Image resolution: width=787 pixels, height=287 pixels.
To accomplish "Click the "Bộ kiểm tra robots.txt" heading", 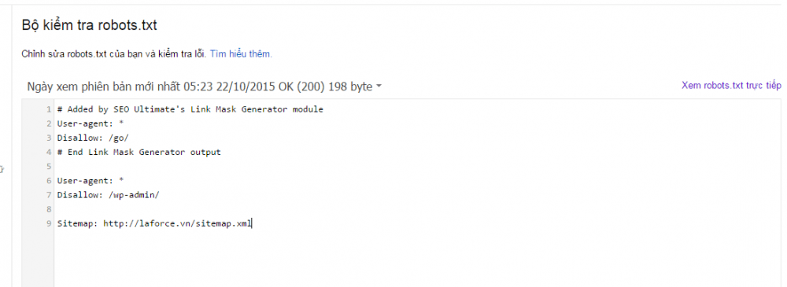I will (90, 26).
